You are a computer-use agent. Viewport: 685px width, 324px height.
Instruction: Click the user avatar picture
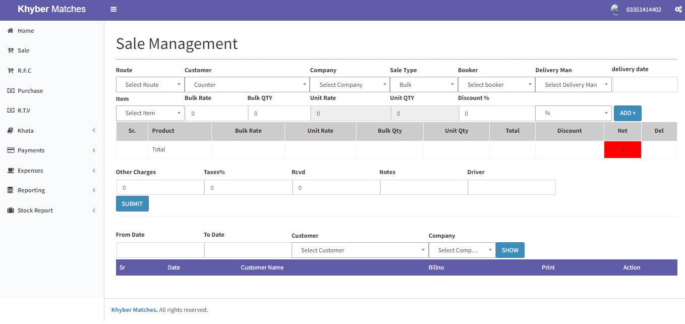click(614, 10)
